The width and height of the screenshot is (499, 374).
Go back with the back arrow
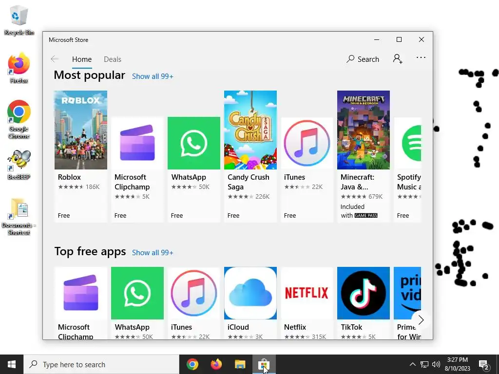(55, 59)
